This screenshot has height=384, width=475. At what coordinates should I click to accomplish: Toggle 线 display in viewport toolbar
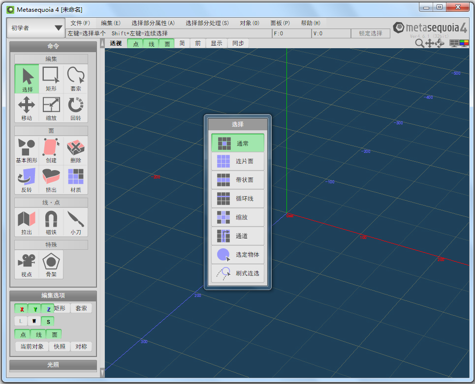151,44
